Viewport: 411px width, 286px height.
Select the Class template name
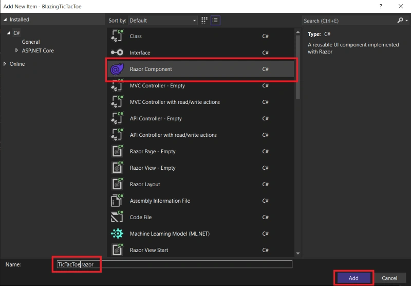pos(136,36)
